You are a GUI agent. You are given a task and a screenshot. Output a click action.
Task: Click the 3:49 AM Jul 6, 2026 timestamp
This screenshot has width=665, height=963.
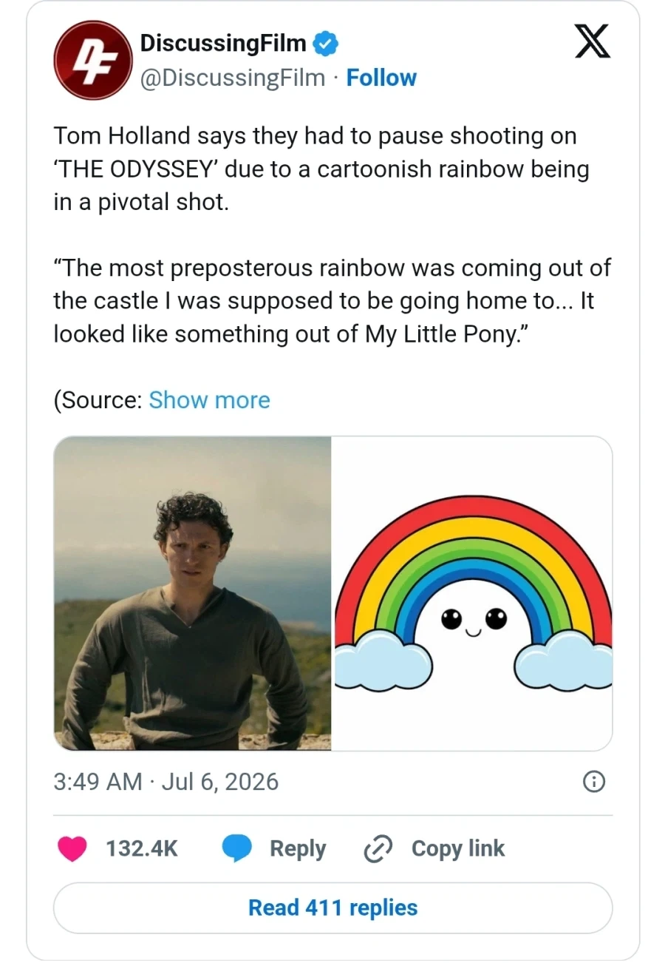click(166, 782)
